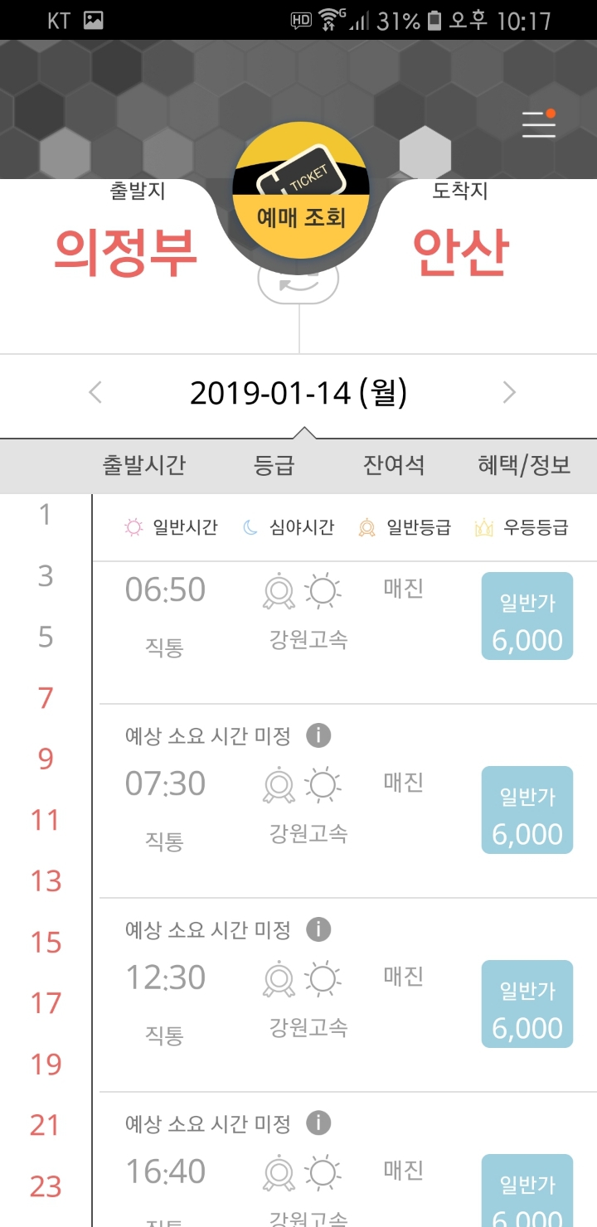Swap departure and arrival with the refresh icon

[298, 282]
